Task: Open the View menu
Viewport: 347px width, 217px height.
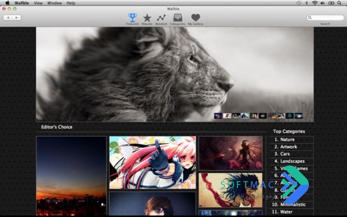Action: [38, 3]
